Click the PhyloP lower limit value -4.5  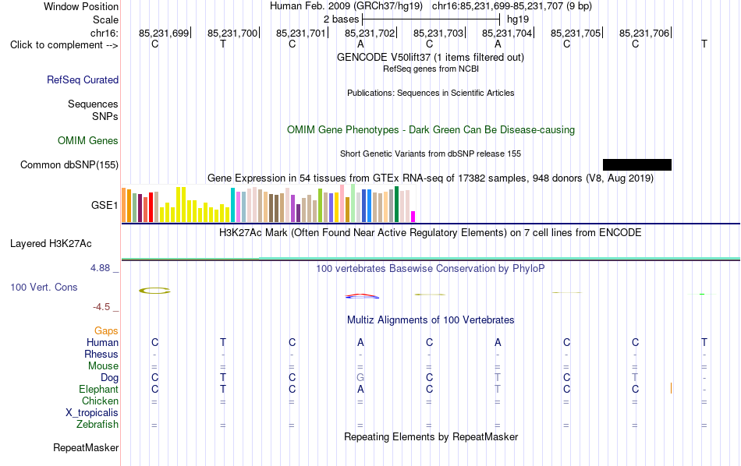tap(101, 307)
